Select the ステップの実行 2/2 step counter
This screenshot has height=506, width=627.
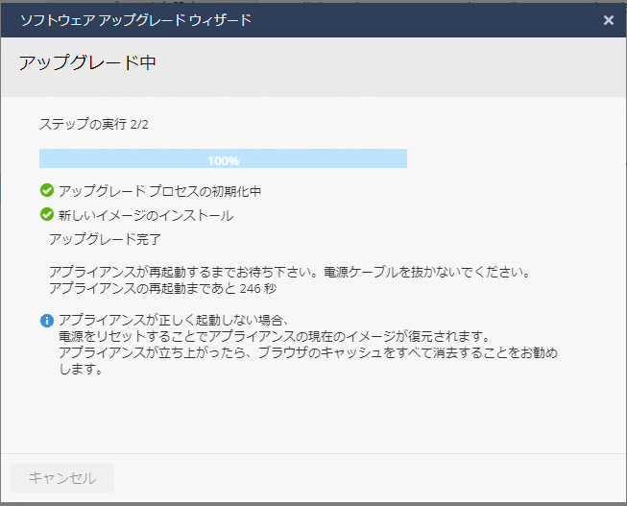click(x=94, y=125)
